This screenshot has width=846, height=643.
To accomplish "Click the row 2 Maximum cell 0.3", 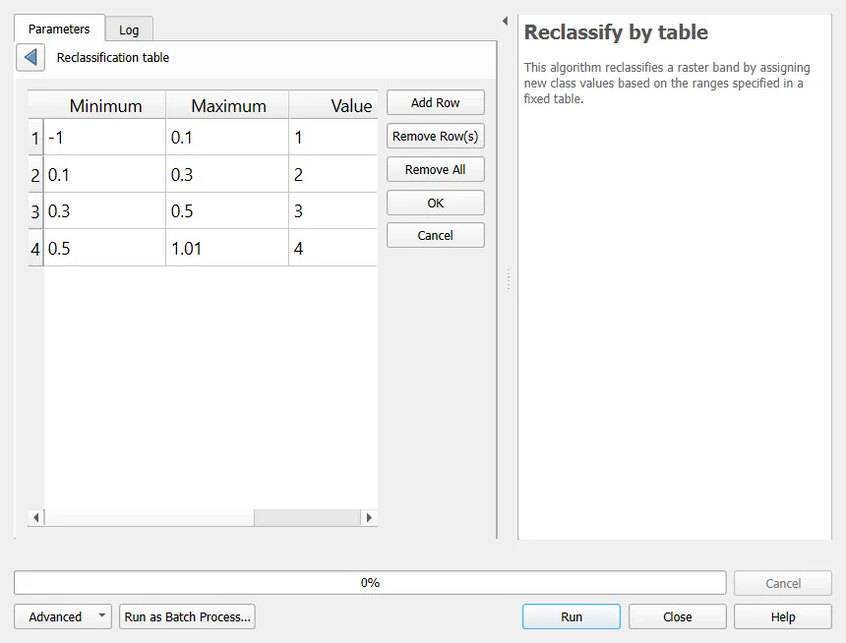I will (x=227, y=174).
